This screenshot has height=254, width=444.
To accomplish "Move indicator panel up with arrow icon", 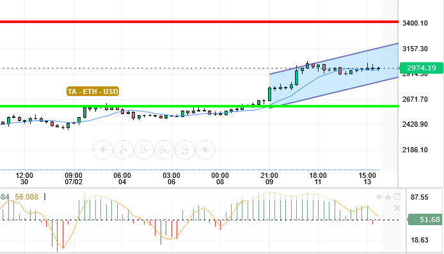I will (x=388, y=197).
